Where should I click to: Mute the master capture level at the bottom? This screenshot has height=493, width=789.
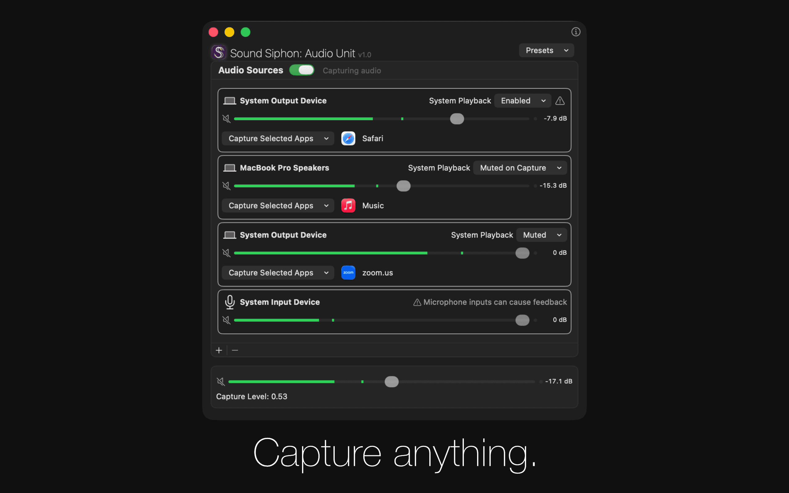click(x=221, y=381)
